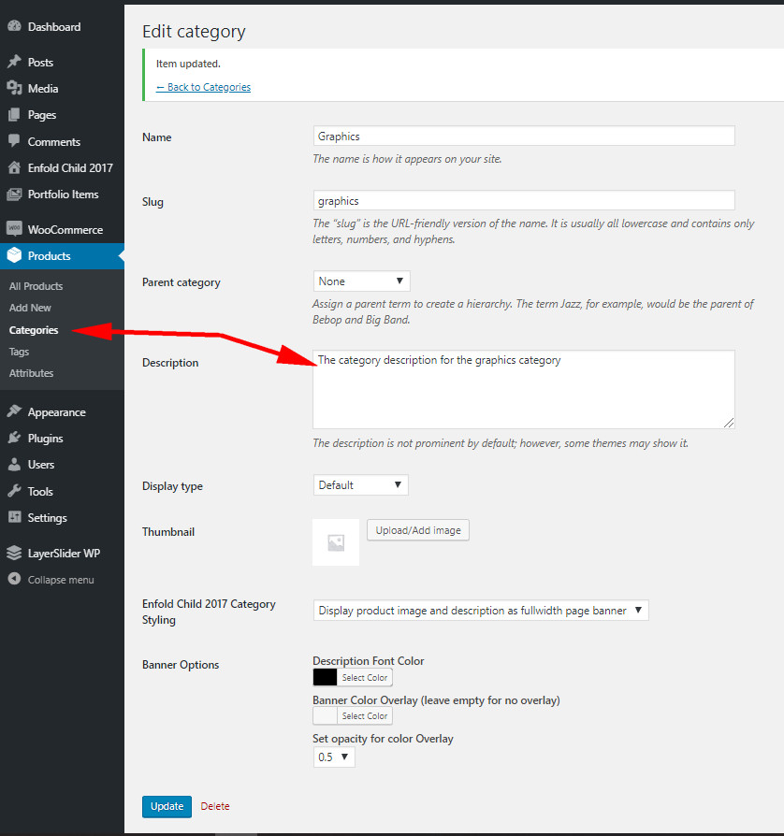Screen dimensions: 784x836
Task: Click the Posts pushpin icon
Action: [x=14, y=62]
